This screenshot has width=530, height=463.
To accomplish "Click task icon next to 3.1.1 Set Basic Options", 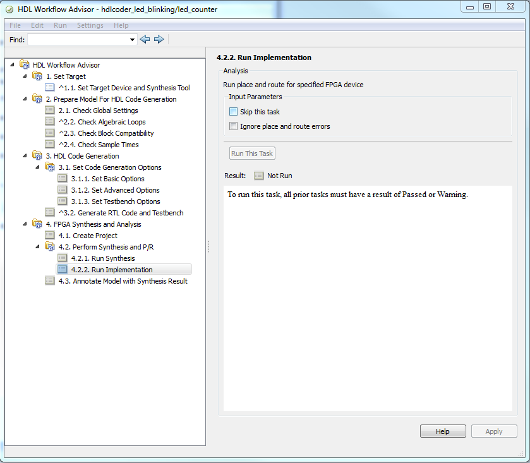I will click(62, 178).
